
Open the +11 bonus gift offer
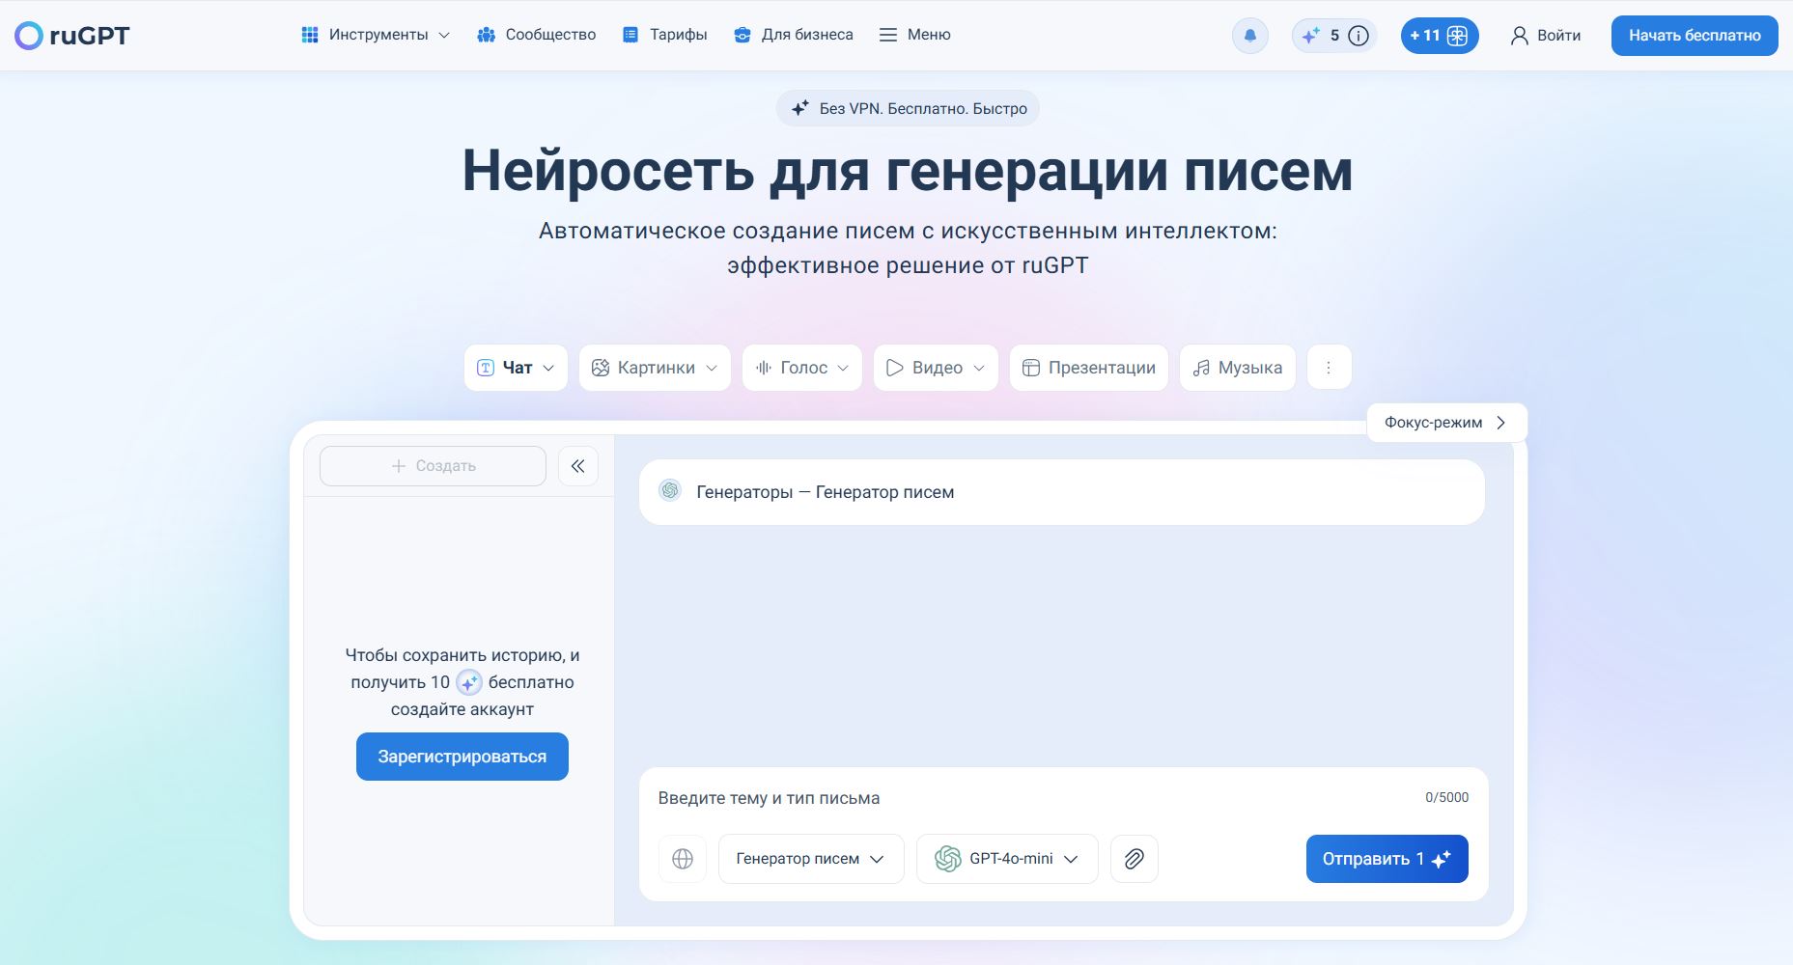coord(1438,35)
